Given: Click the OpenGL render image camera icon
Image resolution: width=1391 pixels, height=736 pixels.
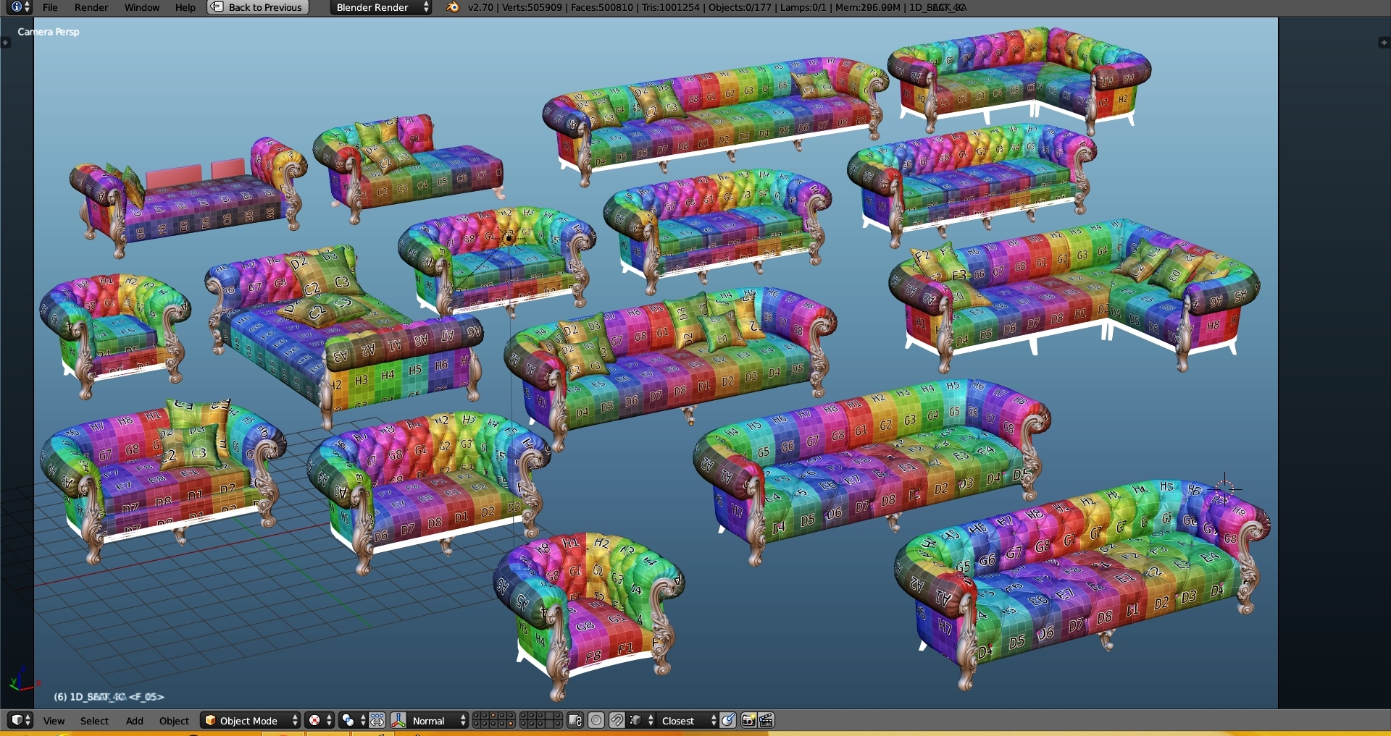Looking at the screenshot, I should (748, 720).
